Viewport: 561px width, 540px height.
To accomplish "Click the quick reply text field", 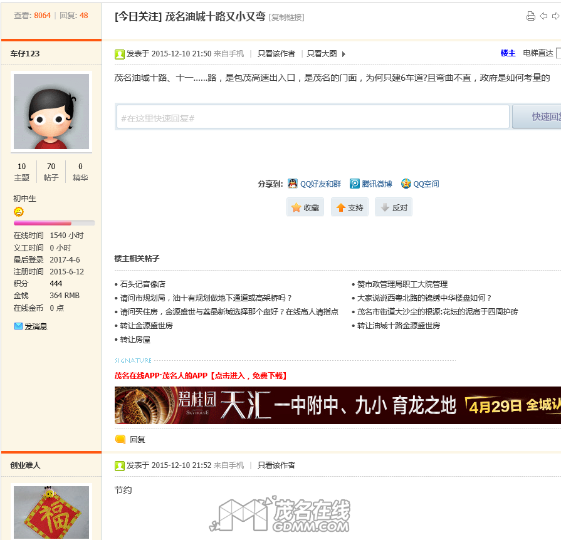I will click(x=313, y=117).
